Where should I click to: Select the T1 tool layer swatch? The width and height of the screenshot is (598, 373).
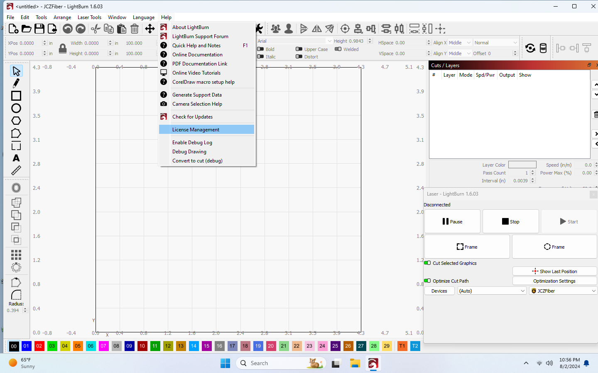pyautogui.click(x=402, y=346)
